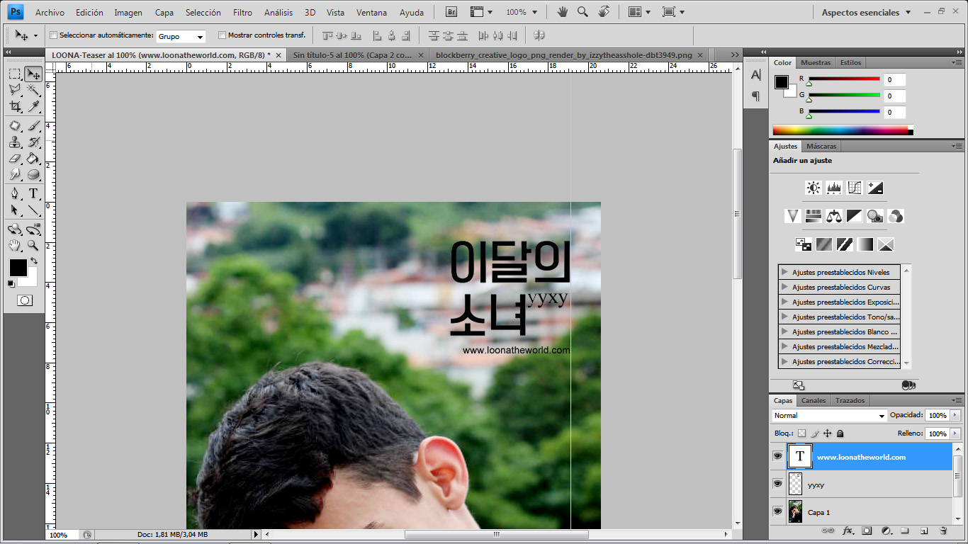Switch to the Canales tab
Viewport: 968px width, 544px height.
814,400
